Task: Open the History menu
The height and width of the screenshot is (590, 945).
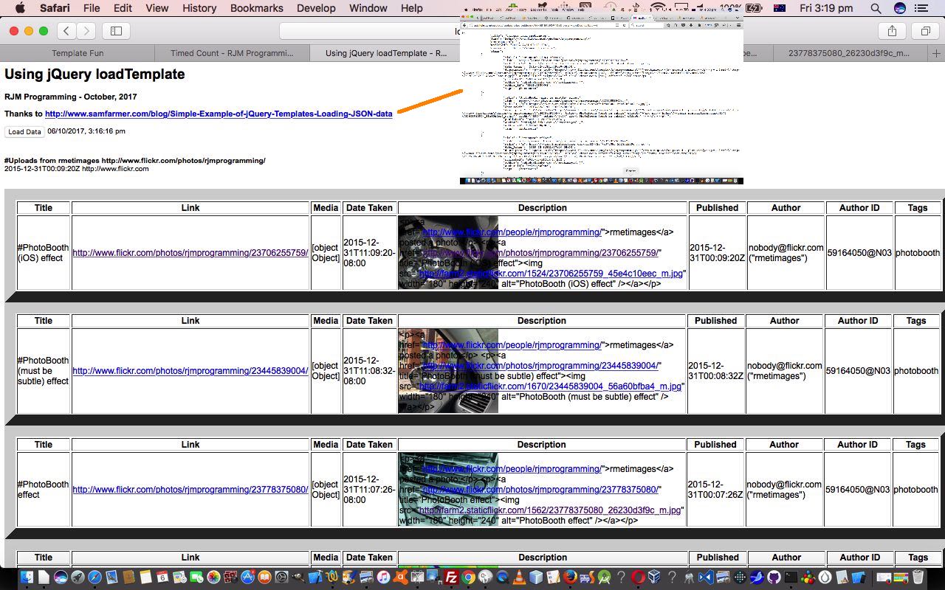Action: (x=199, y=8)
